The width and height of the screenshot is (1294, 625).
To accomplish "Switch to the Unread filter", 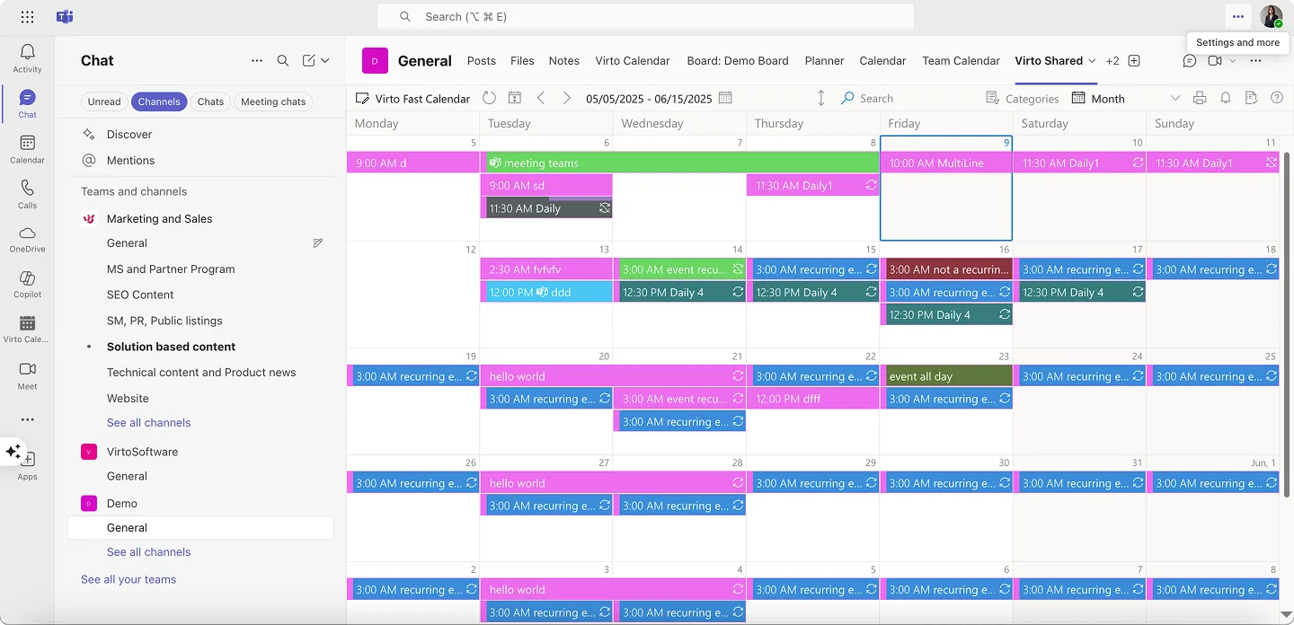I will [x=103, y=101].
